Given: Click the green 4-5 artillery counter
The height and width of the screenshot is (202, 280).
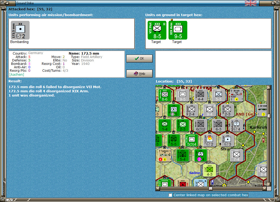Looking at the screenshot, I should click(174, 110).
